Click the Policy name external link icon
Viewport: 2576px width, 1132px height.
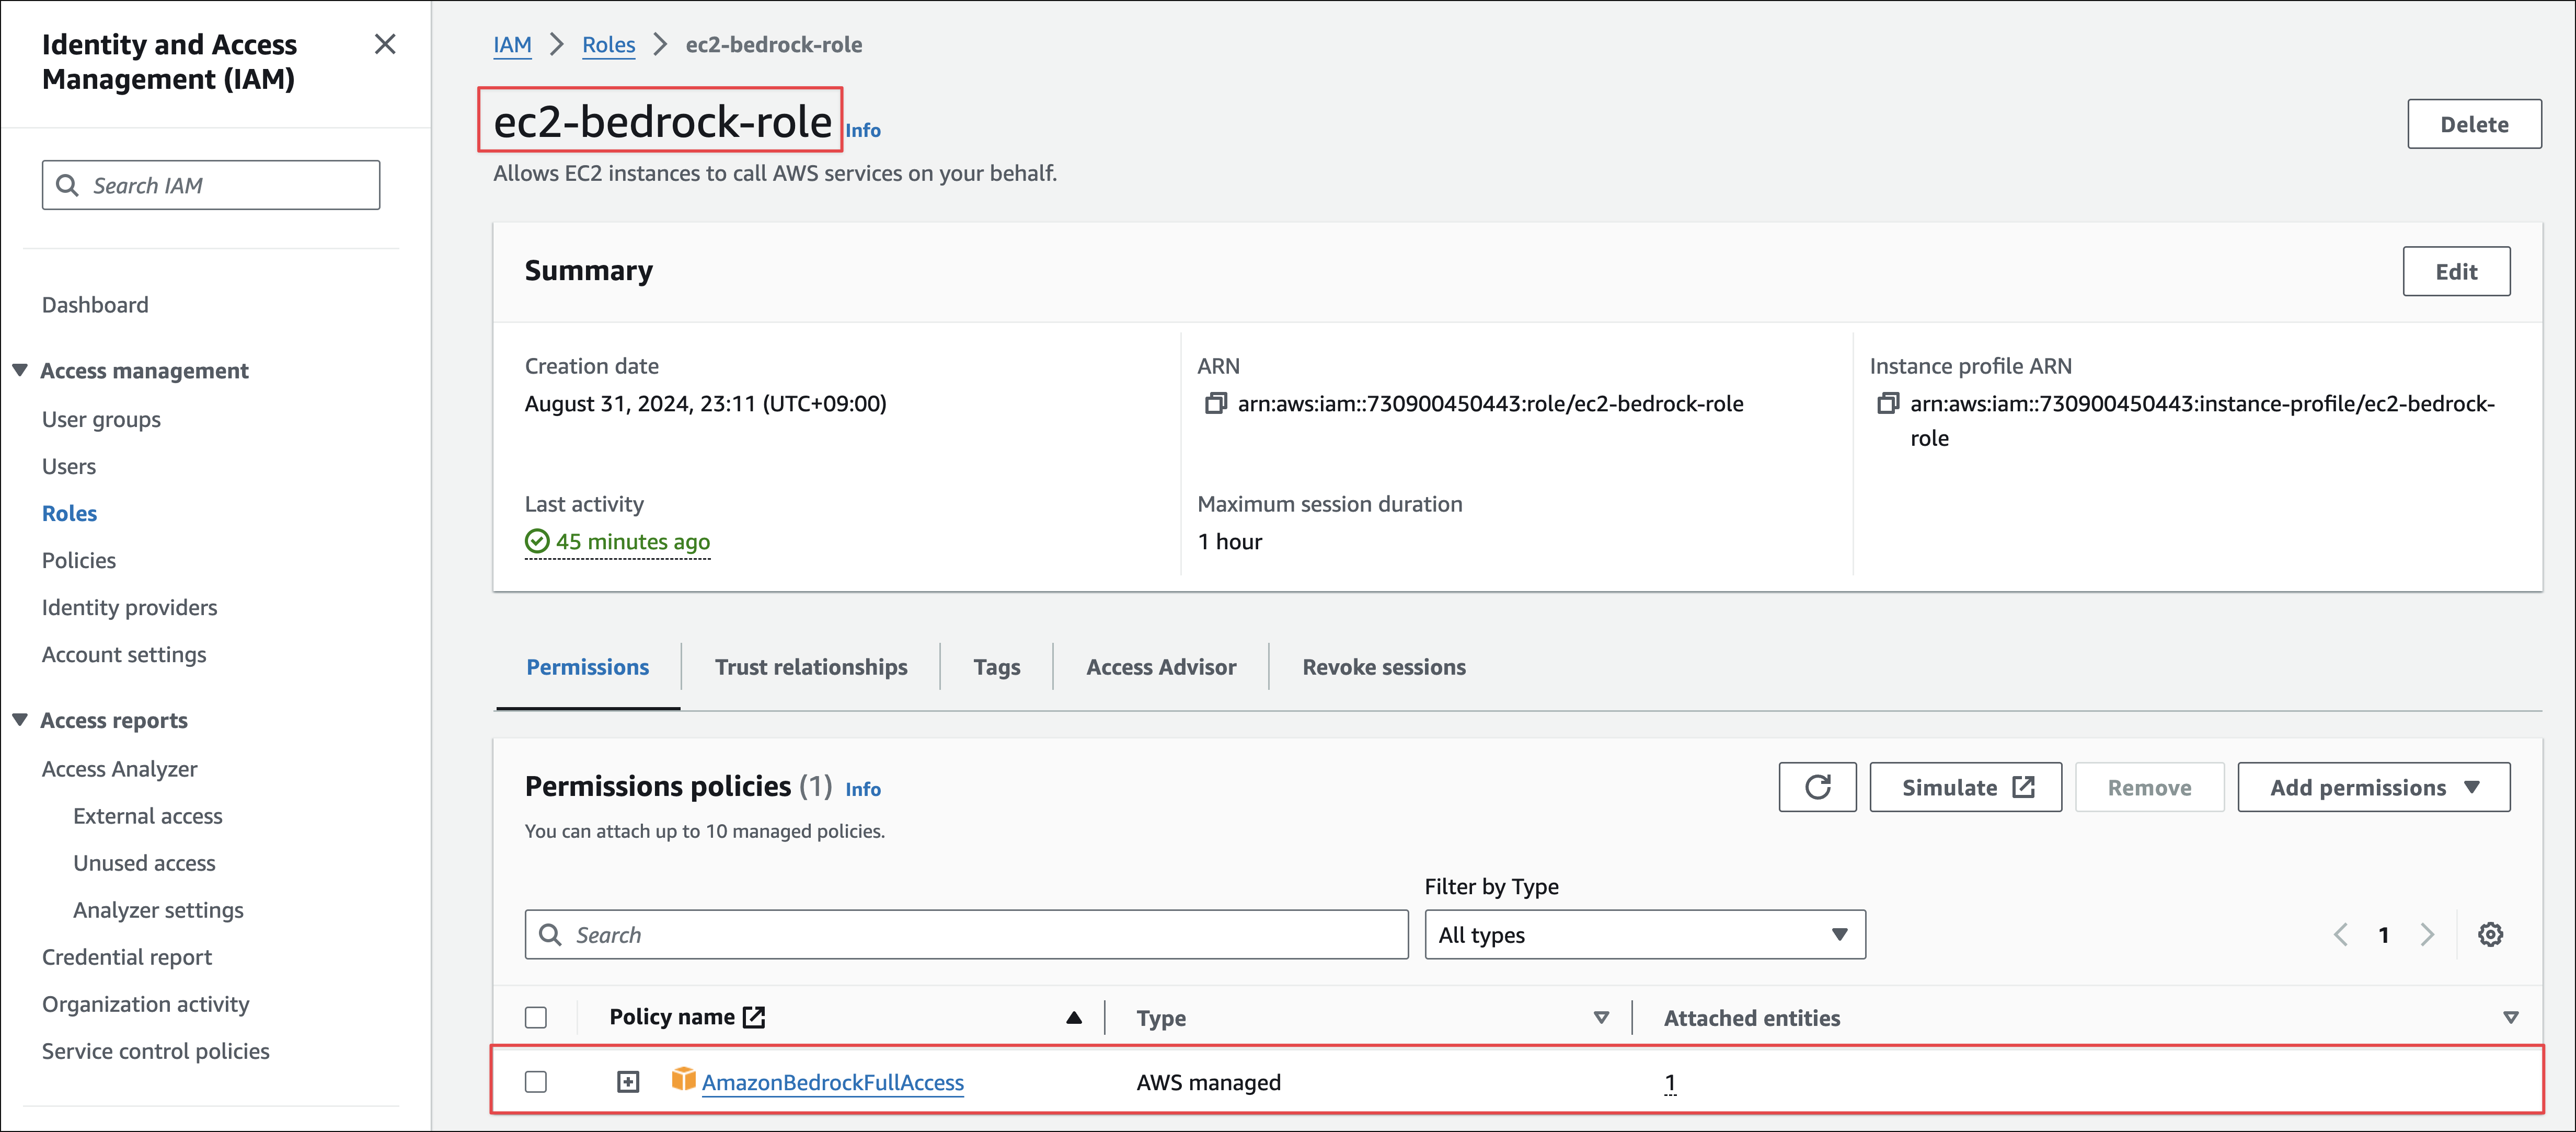pyautogui.click(x=754, y=1017)
